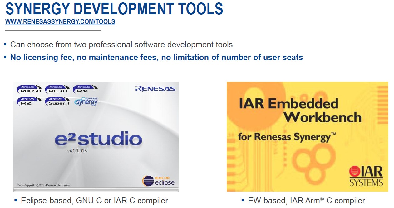This screenshot has height=208, width=394.
Task: Click the Eclipse-based compiler caption
Action: coord(94,201)
